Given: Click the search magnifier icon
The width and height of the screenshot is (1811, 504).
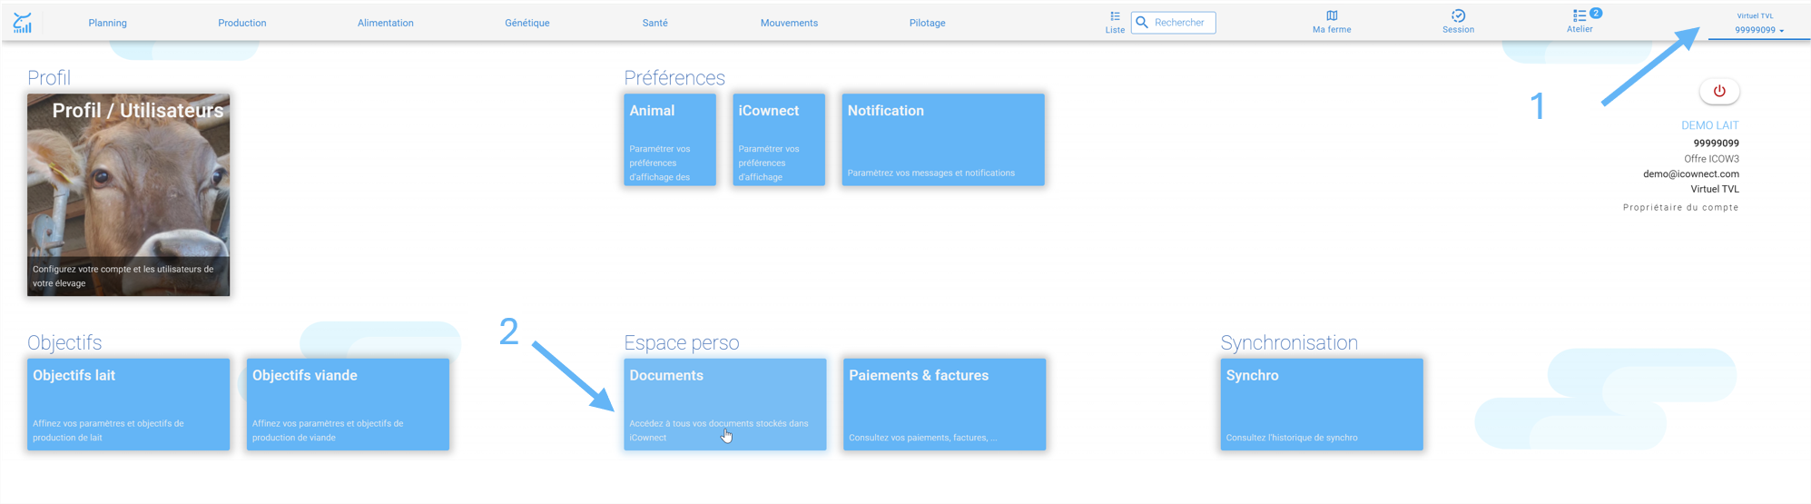Looking at the screenshot, I should (1142, 23).
